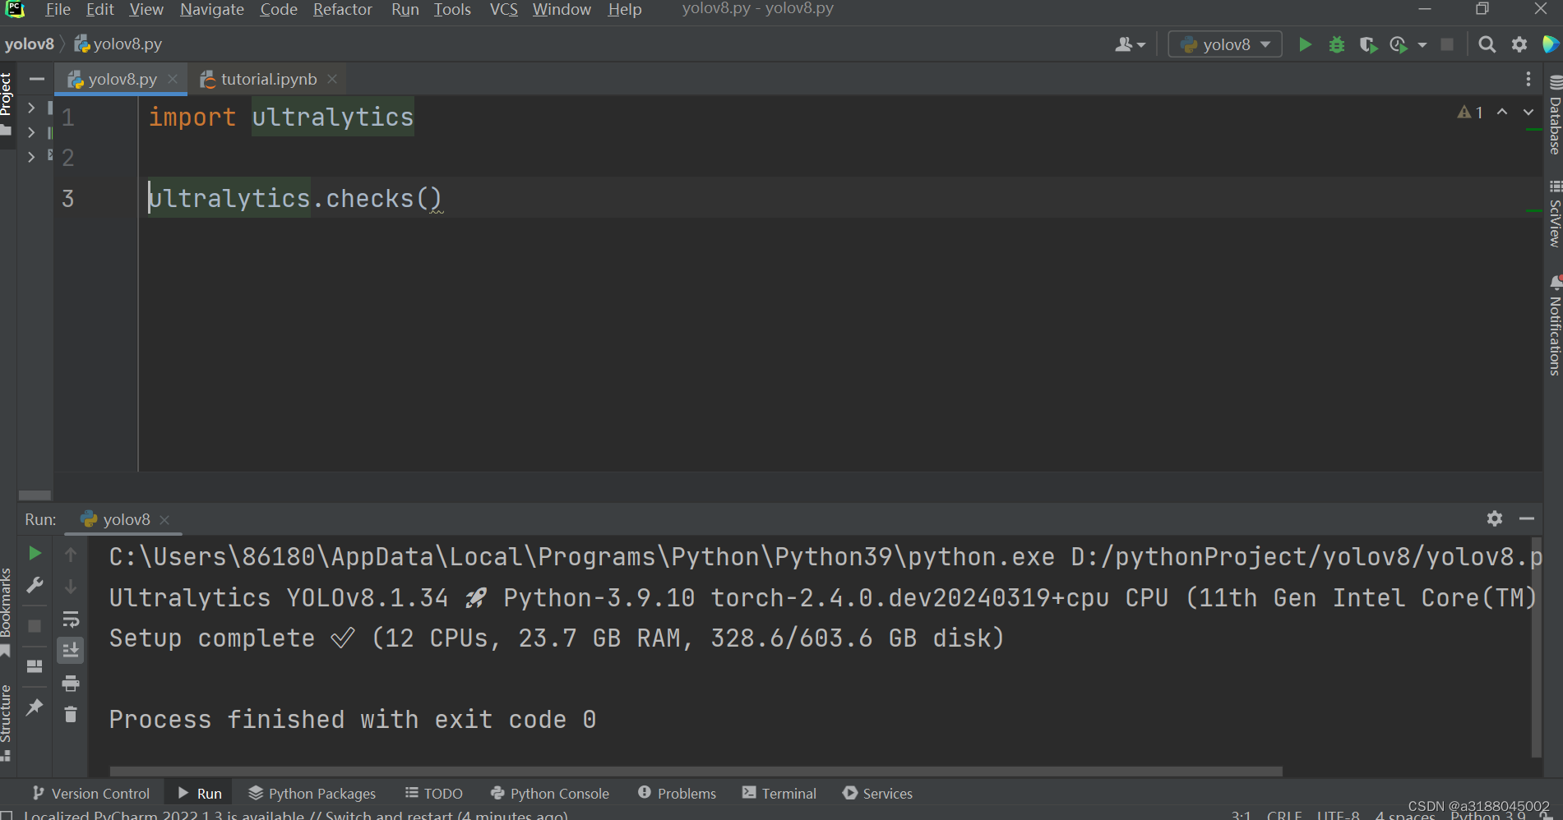Open the profiler run icon

coord(1399,44)
